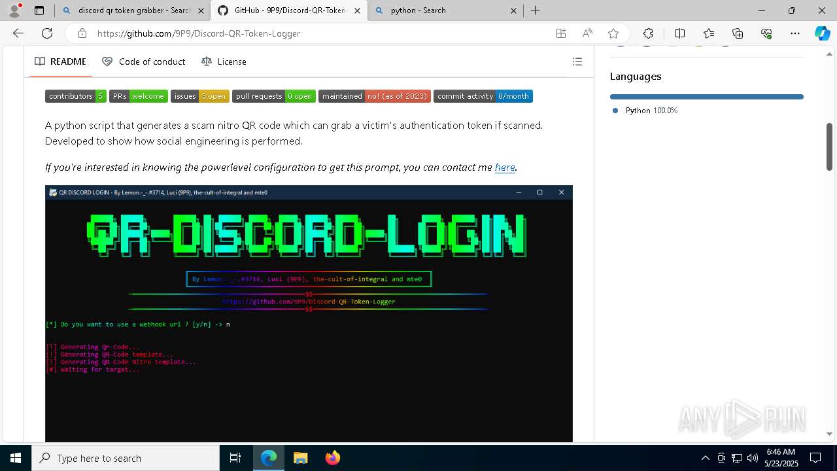This screenshot has width=837, height=471.
Task: Open File Explorer from taskbar
Action: [x=300, y=458]
